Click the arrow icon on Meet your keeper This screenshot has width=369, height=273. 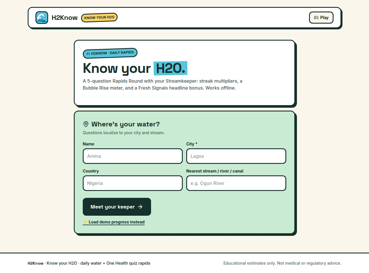(x=140, y=207)
